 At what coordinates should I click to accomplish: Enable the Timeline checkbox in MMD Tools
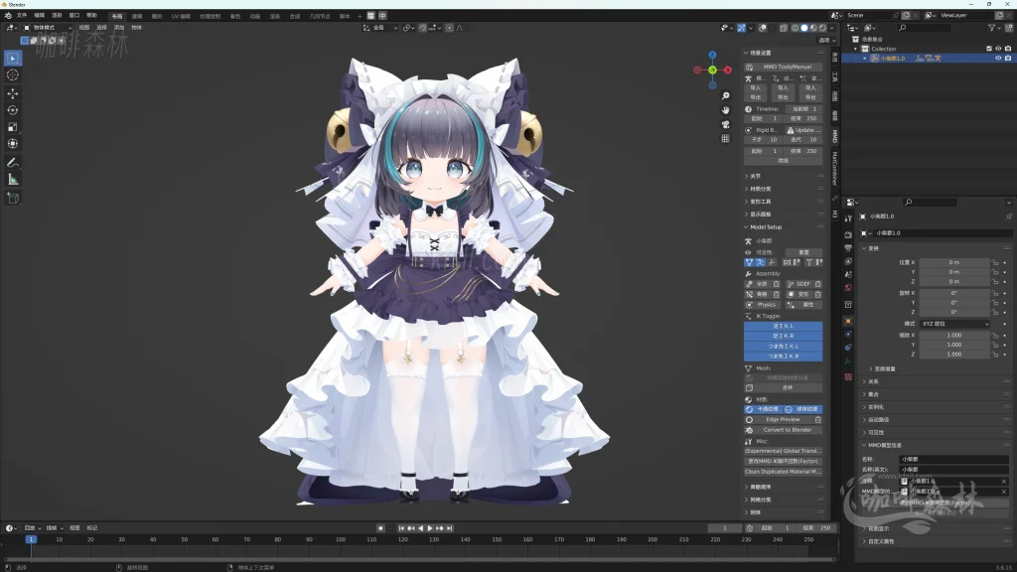[749, 109]
